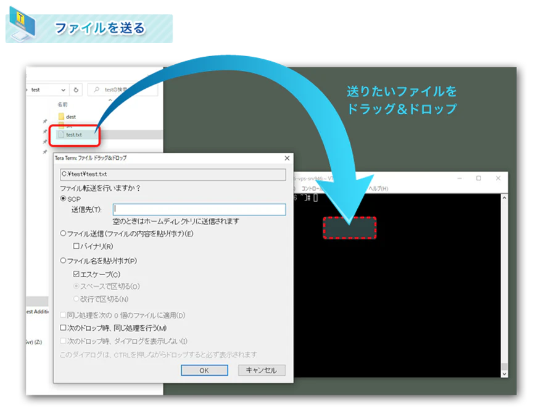Tick 同じ処理を次の0個のファイルに適用 checkbox

(x=63, y=315)
